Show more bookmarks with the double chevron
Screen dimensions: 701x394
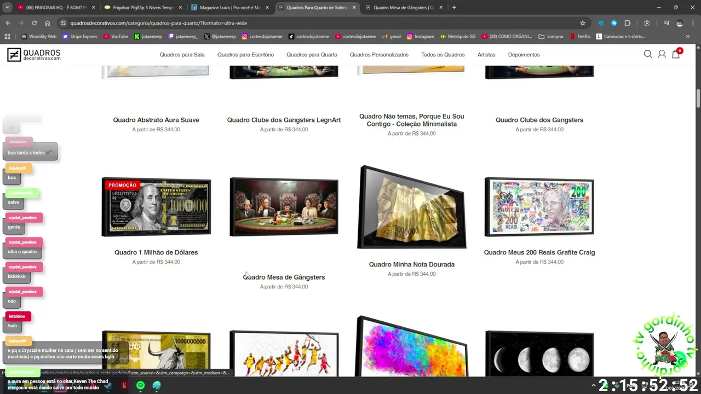pyautogui.click(x=688, y=37)
